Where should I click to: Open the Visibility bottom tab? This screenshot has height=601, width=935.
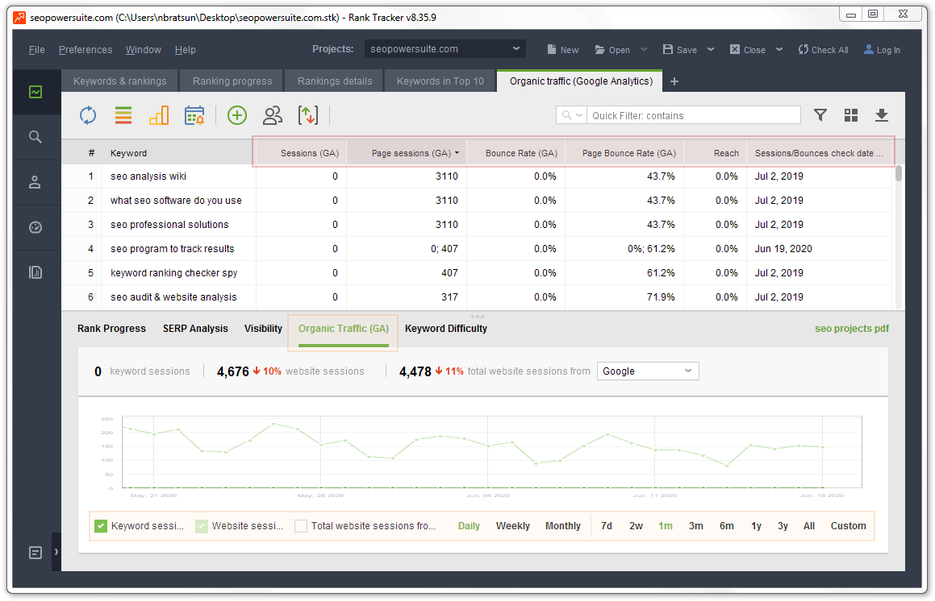[263, 329]
